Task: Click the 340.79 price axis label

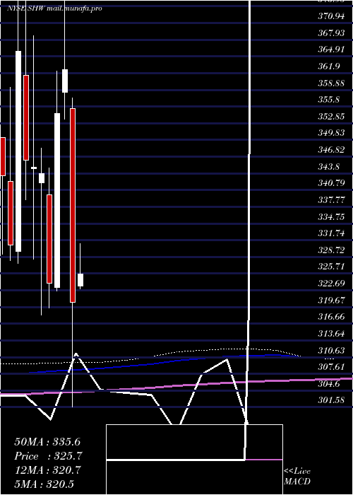Action: 331,183
